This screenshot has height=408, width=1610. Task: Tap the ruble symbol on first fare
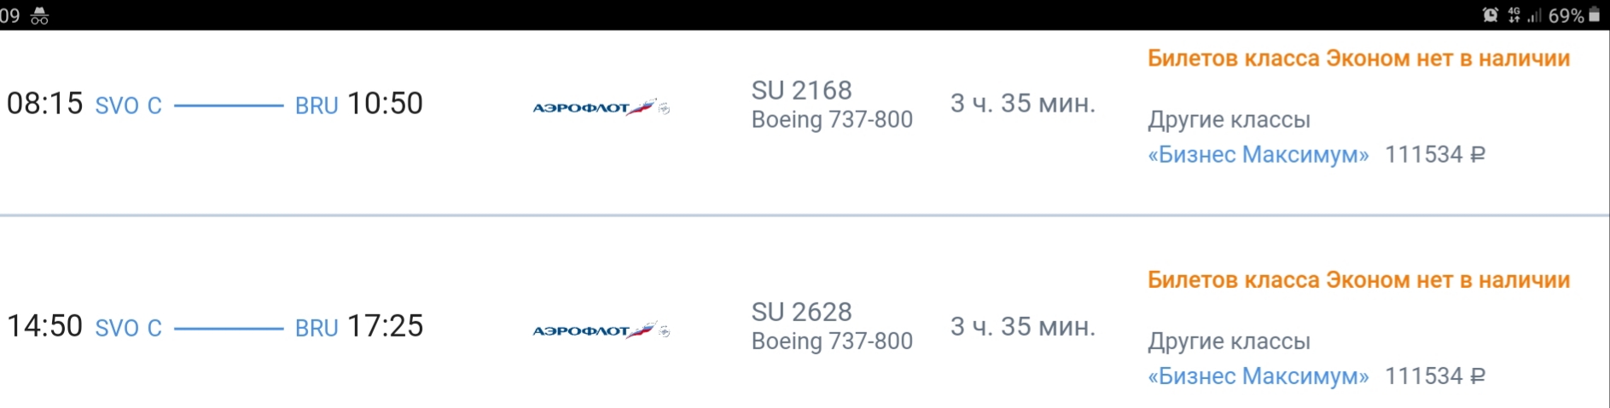coord(1479,155)
